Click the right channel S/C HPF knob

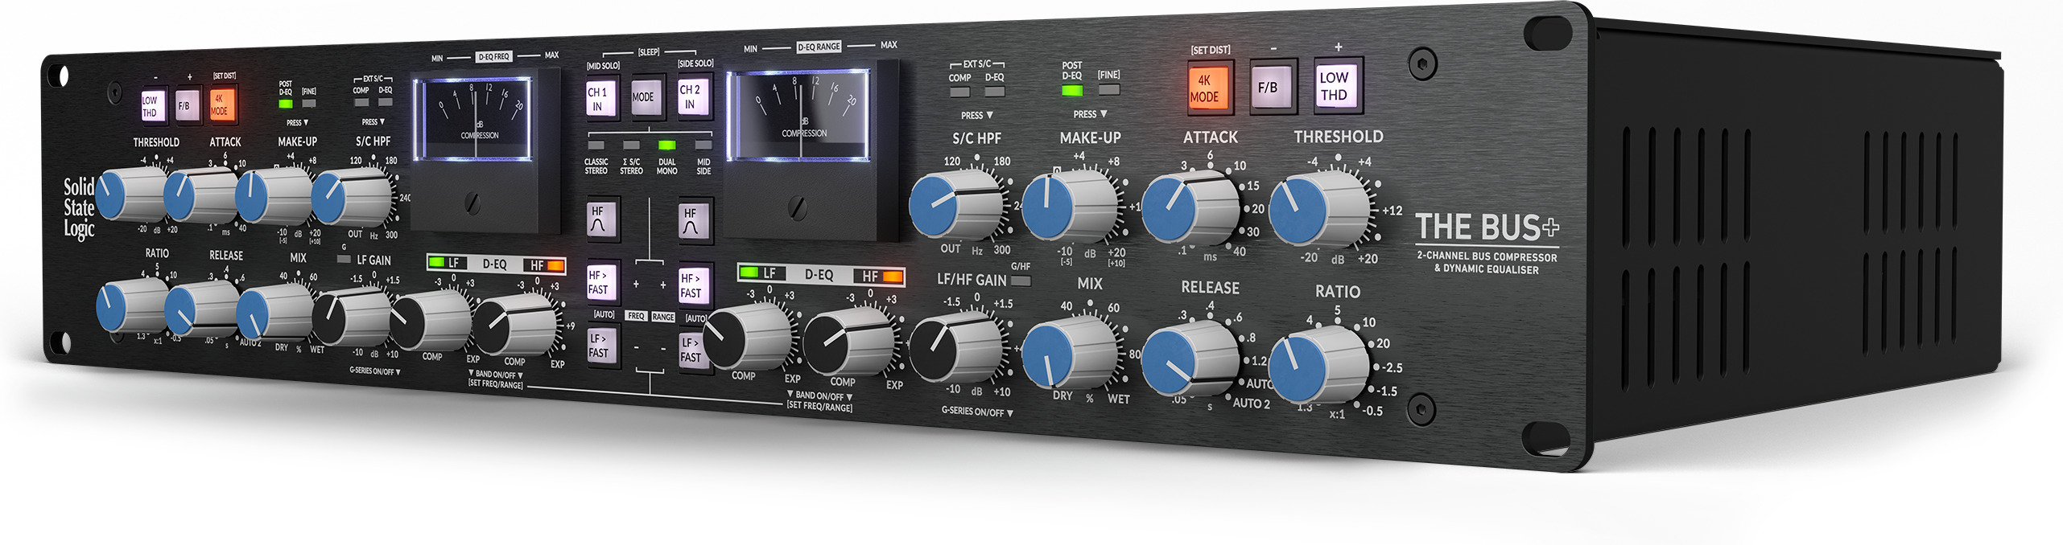[958, 204]
